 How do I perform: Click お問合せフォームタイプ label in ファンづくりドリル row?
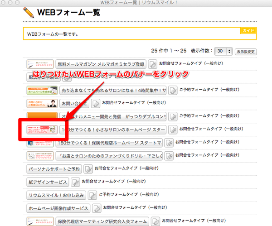(x=207, y=155)
